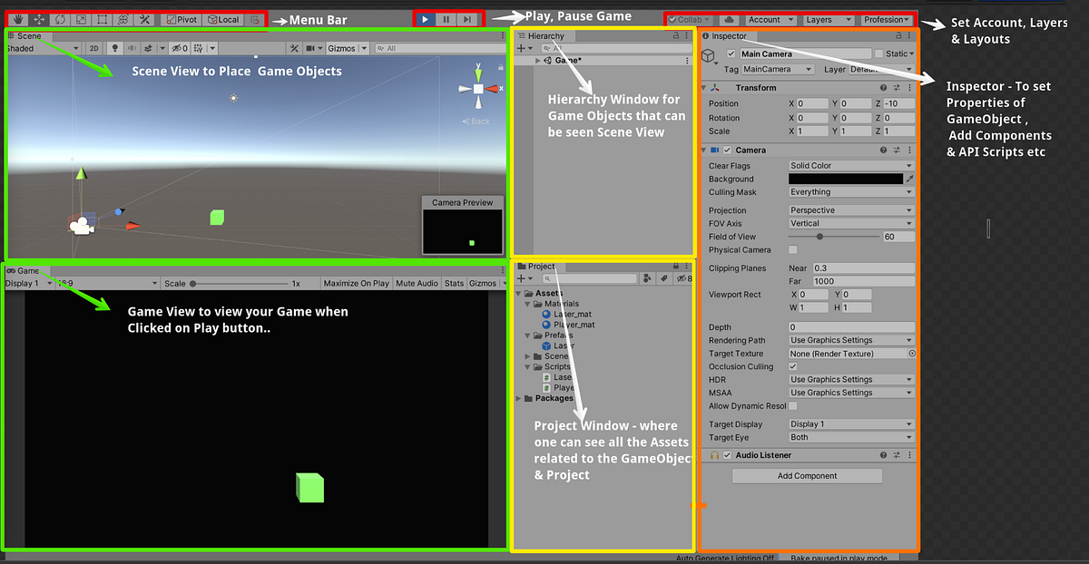1089x564 pixels.
Task: Select the Scale tool
Action: coord(81,18)
